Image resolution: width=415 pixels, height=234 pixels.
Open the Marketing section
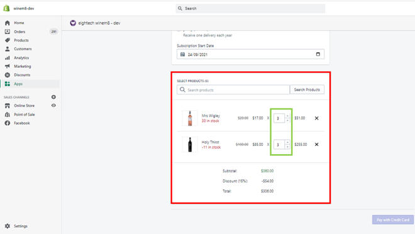23,66
